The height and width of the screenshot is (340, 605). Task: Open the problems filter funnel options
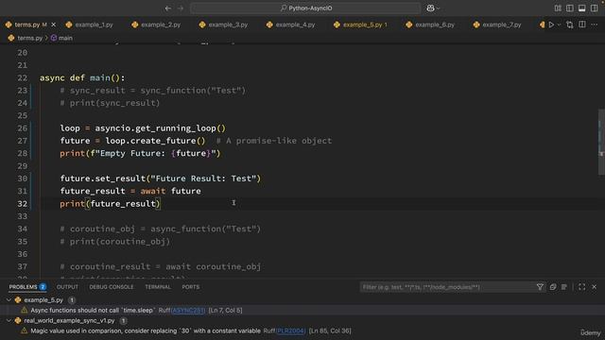540,287
